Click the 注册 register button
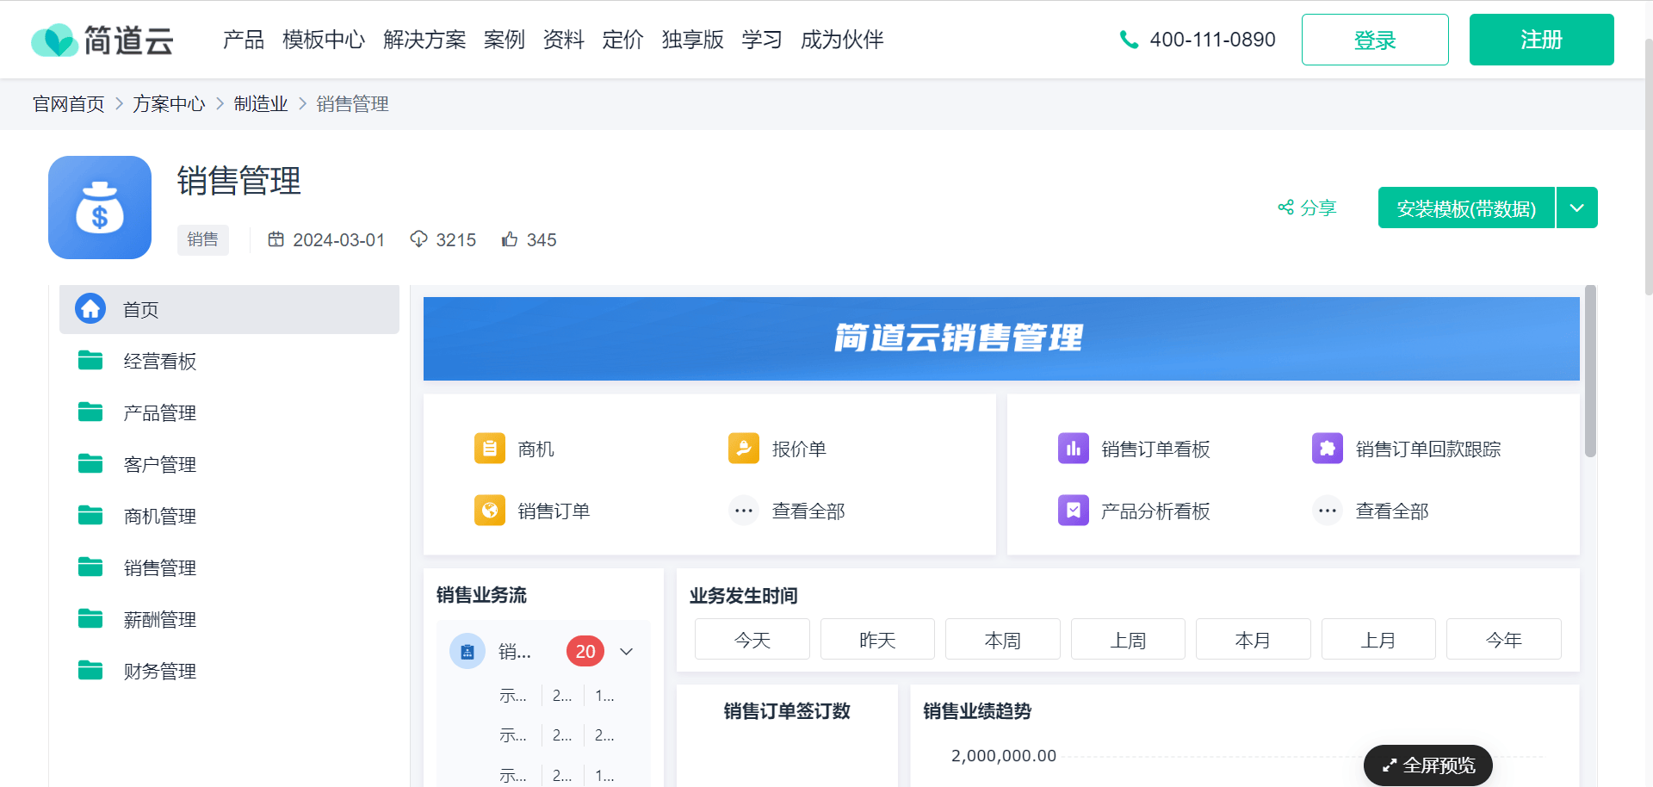This screenshot has height=787, width=1653. pyautogui.click(x=1541, y=39)
